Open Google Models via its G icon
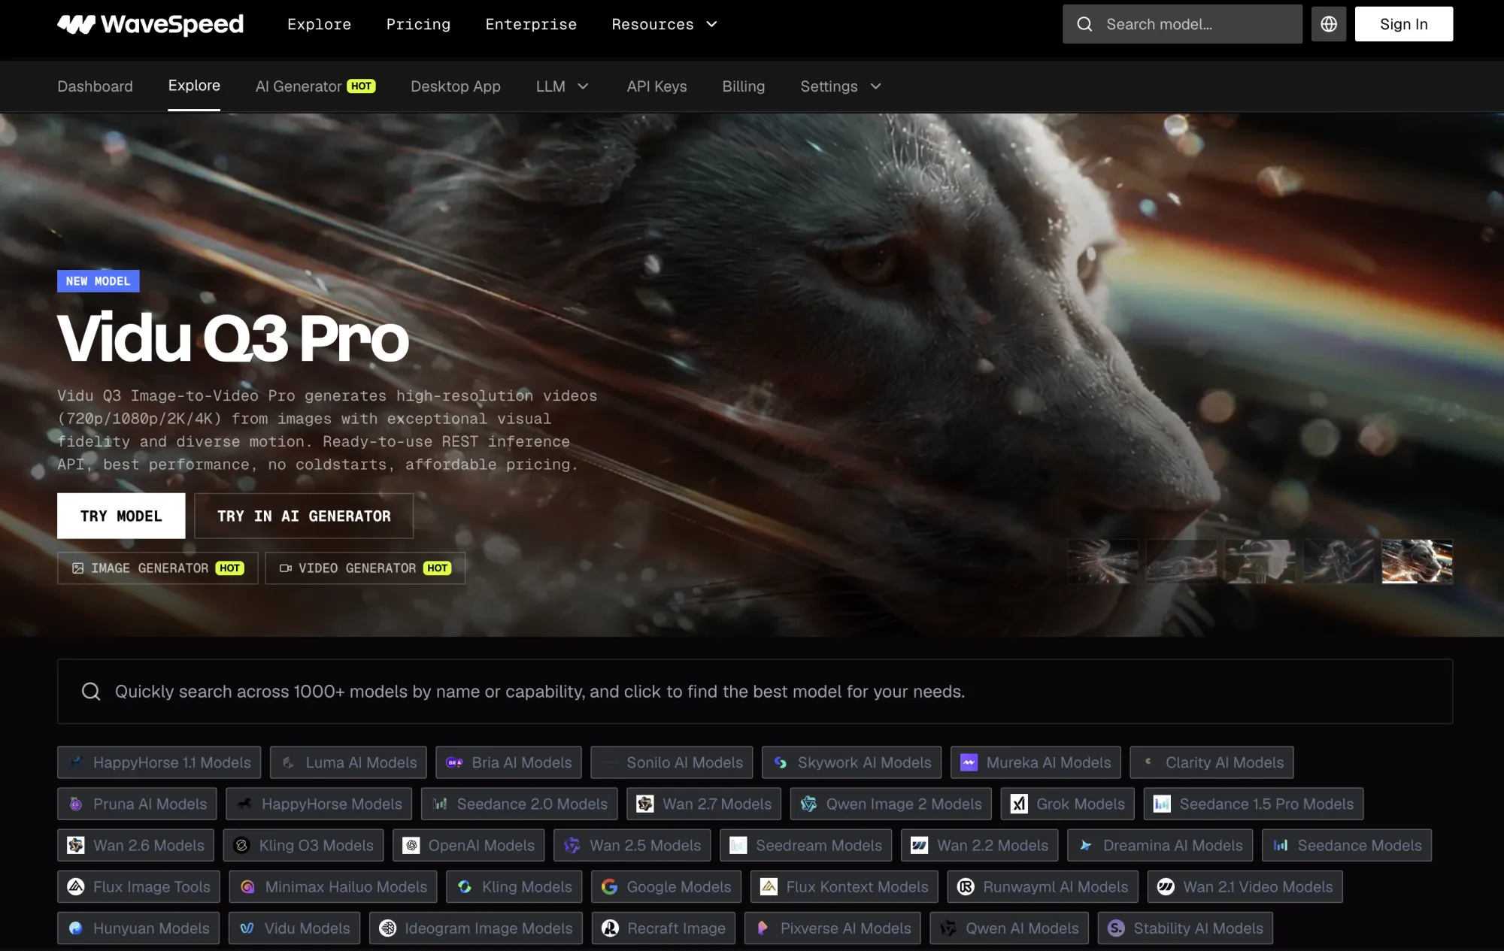The width and height of the screenshot is (1504, 951). click(610, 887)
